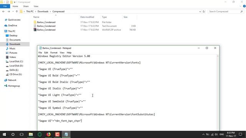The height and width of the screenshot is (138, 246).
Task: Open Firefox from the taskbar
Action: click(48, 135)
